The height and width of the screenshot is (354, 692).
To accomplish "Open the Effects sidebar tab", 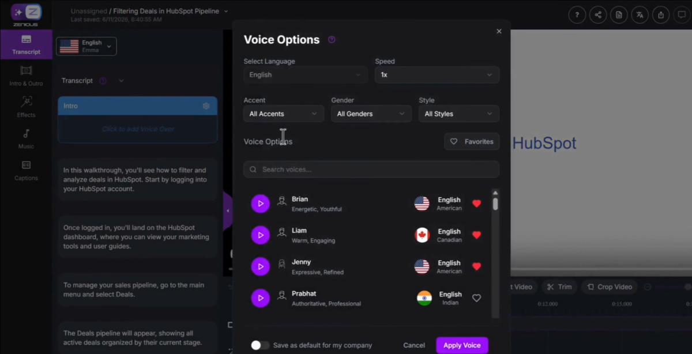I will click(26, 107).
